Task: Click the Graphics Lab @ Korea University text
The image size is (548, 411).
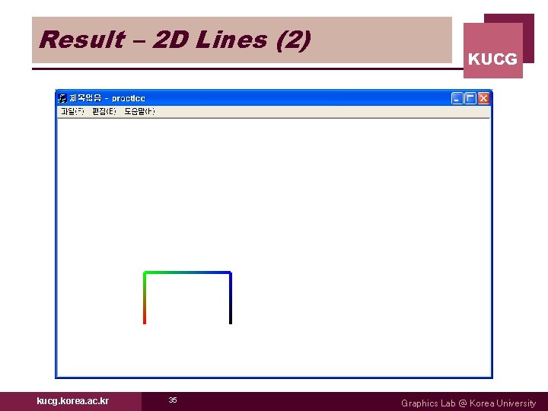Action: click(468, 403)
